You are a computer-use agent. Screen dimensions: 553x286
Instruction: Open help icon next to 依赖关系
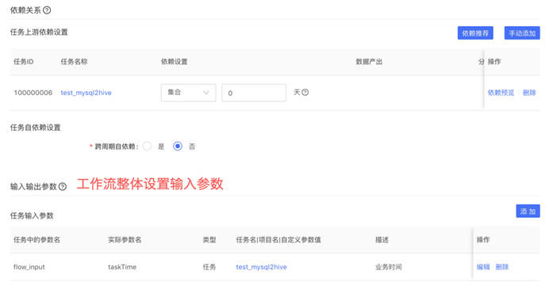tap(47, 10)
